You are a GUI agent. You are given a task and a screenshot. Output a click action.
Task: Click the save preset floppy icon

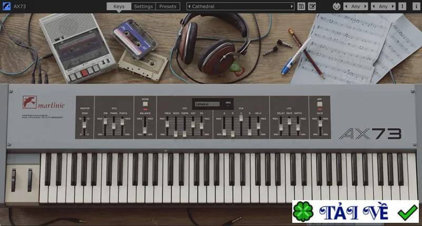301,6
